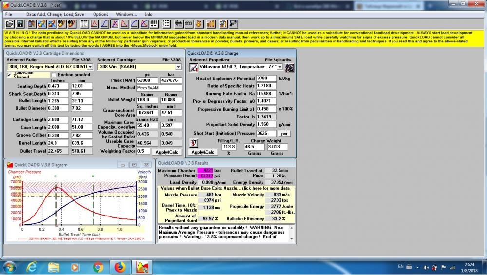Screen dimensions: 487x275
Task: Launch Google Chrome from the taskbar
Action: (98, 267)
